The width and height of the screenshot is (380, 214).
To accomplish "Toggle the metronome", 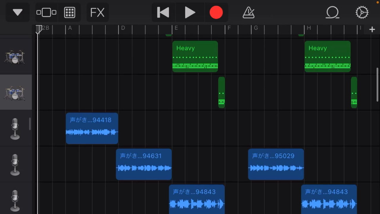I will (249, 12).
